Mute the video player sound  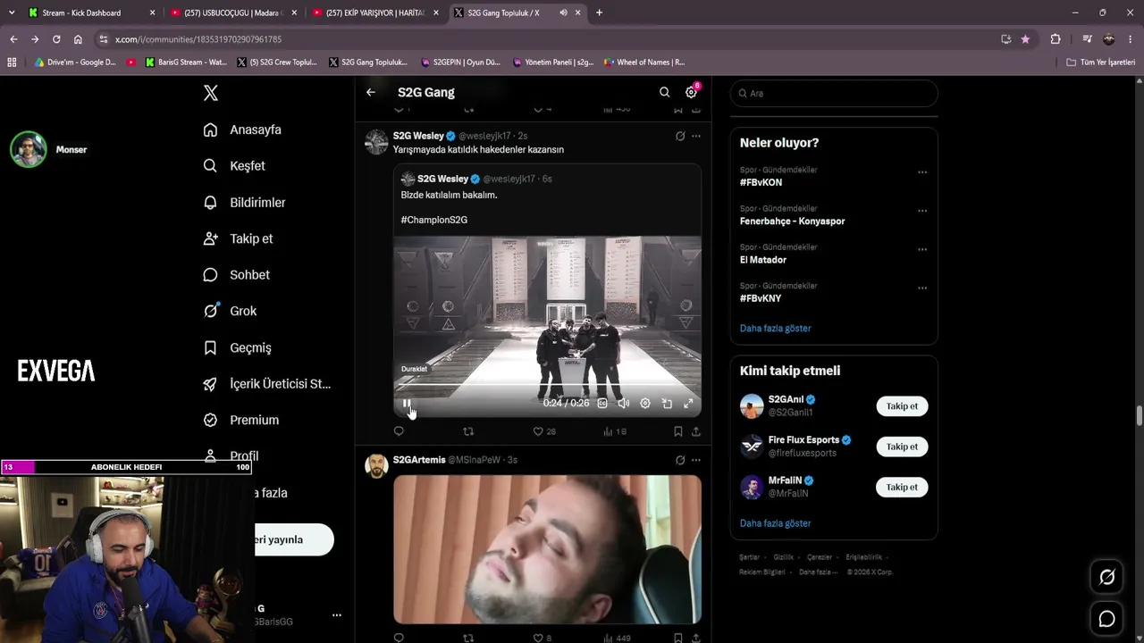[624, 404]
